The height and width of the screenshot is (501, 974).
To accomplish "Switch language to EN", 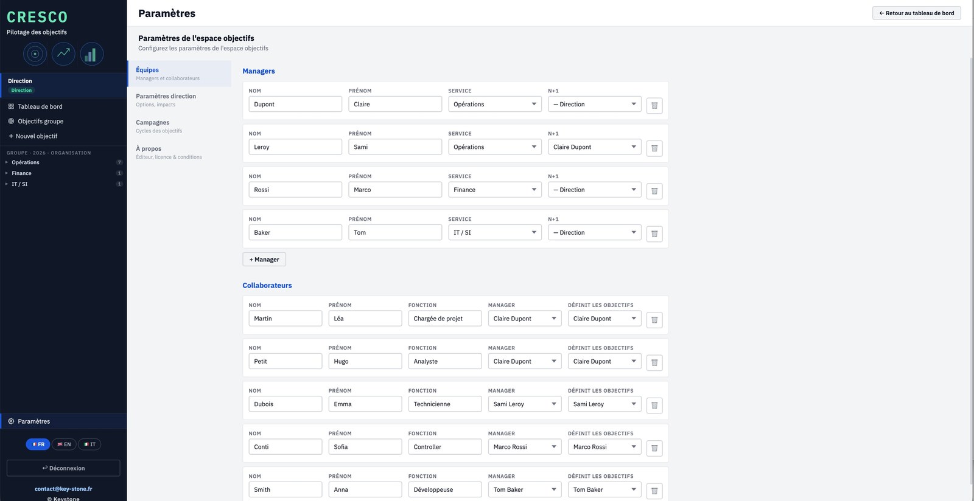I will click(x=64, y=444).
